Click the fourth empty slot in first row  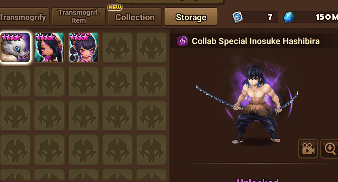117,47
